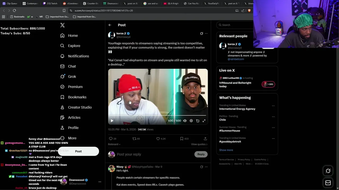The height and width of the screenshot is (190, 339).
Task: Reload the page in the browser
Action: (x=14, y=11)
